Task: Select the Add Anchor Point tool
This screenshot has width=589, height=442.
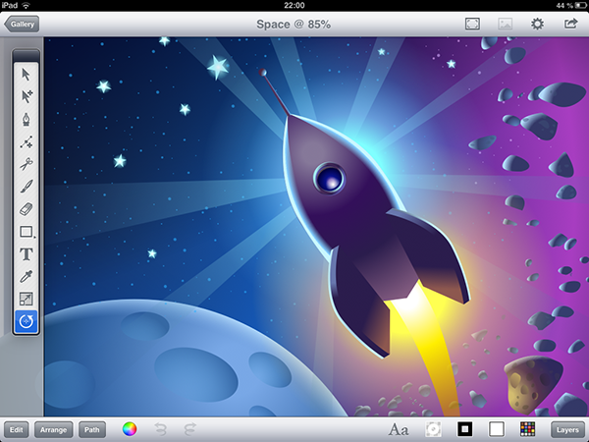Action: click(x=26, y=141)
